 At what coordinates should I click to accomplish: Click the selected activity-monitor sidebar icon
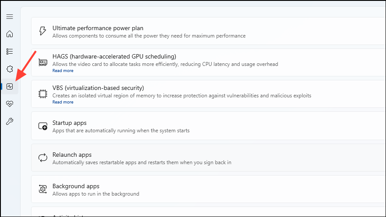10,86
